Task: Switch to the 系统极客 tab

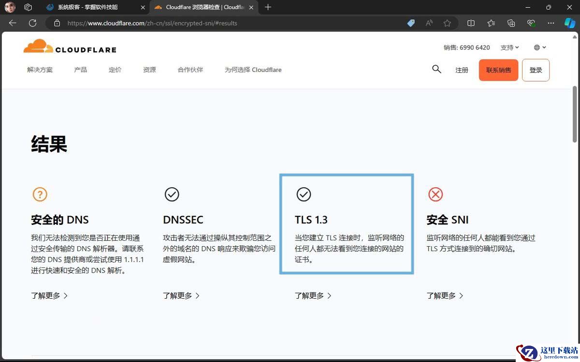Action: pyautogui.click(x=96, y=7)
